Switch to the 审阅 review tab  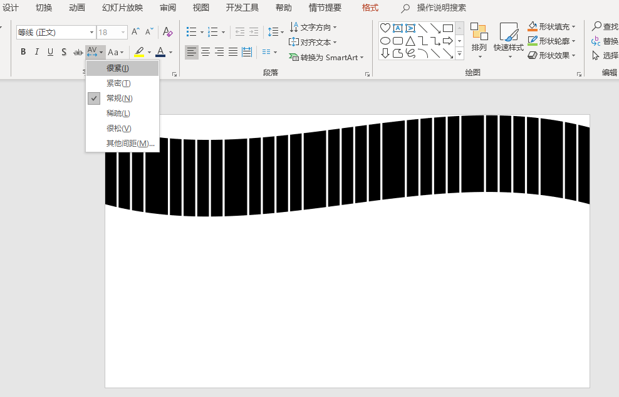pyautogui.click(x=168, y=8)
